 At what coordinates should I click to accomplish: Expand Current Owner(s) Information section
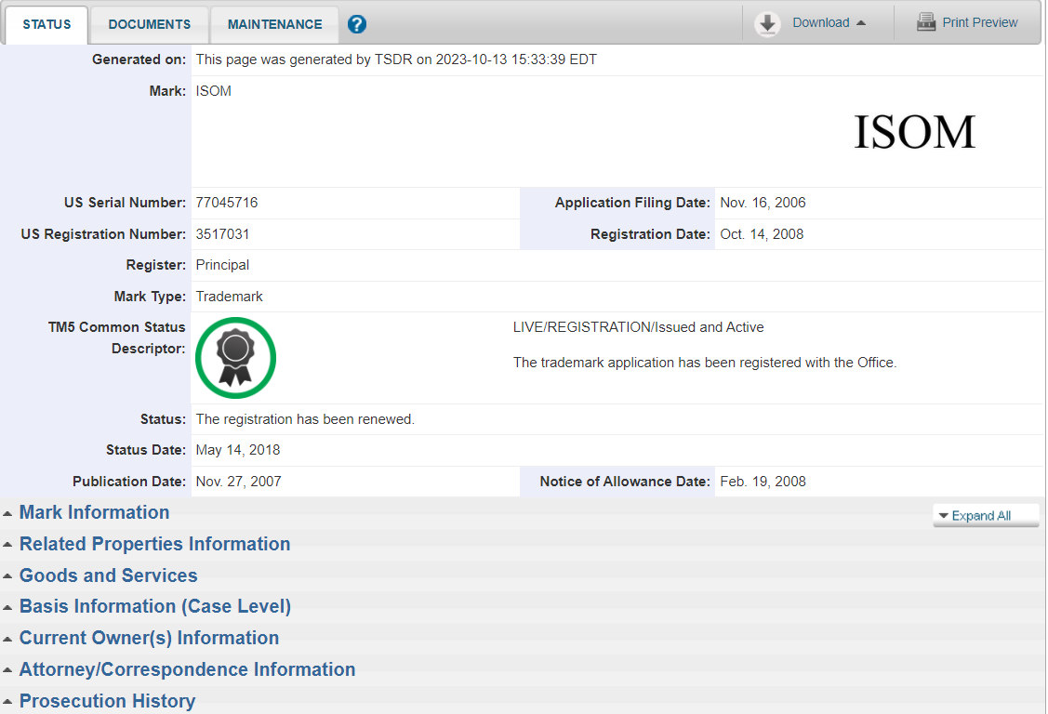tap(149, 638)
